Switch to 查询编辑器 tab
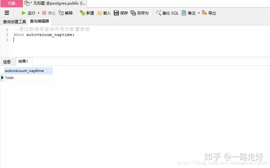The width and height of the screenshot is (270, 168). (39, 21)
